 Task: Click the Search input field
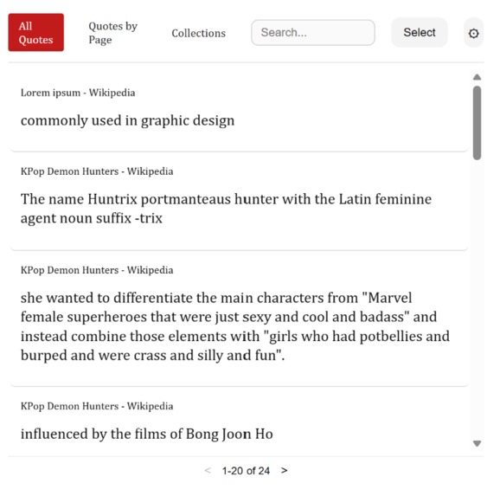point(313,33)
